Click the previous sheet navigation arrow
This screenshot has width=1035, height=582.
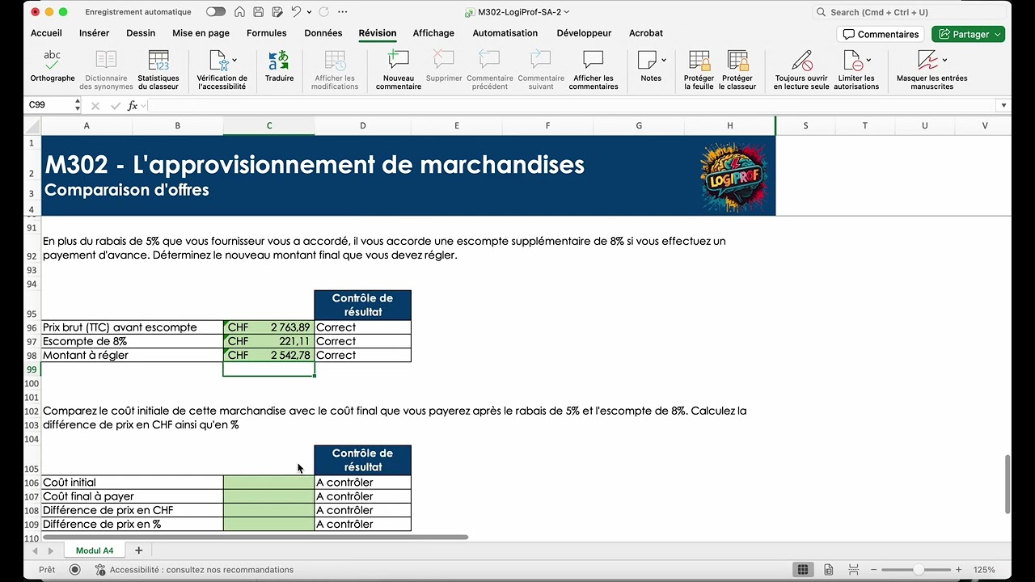[x=35, y=550]
